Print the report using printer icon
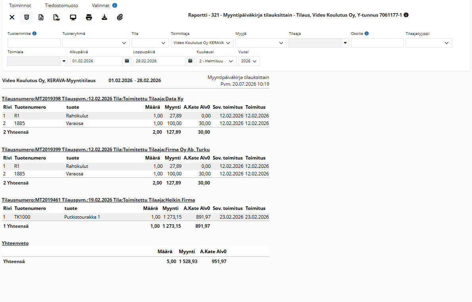 89,17
